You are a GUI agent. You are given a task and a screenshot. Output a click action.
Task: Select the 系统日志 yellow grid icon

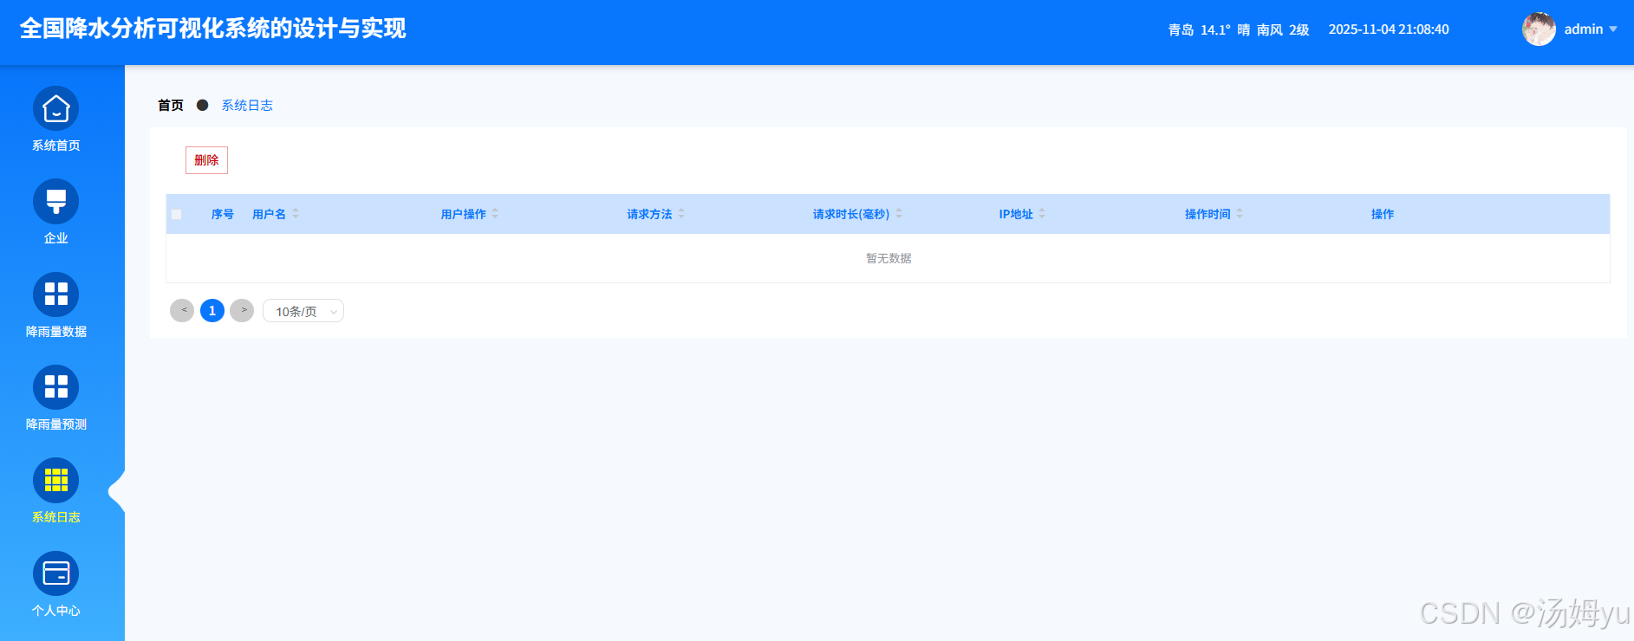(55, 481)
